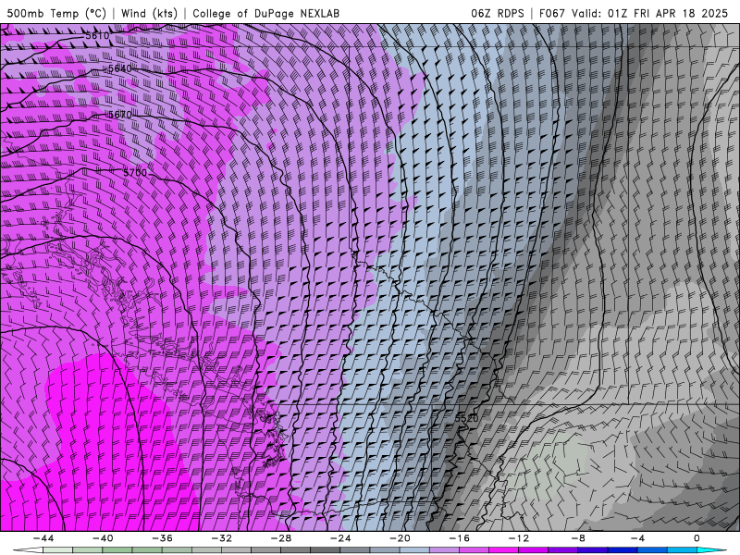740x555 pixels.
Task: Click the -36 colorbar tick label
Action: [x=162, y=538]
